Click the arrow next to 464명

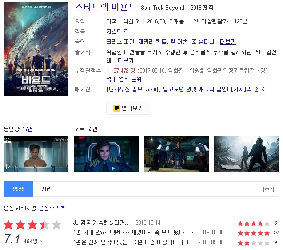click(40, 241)
